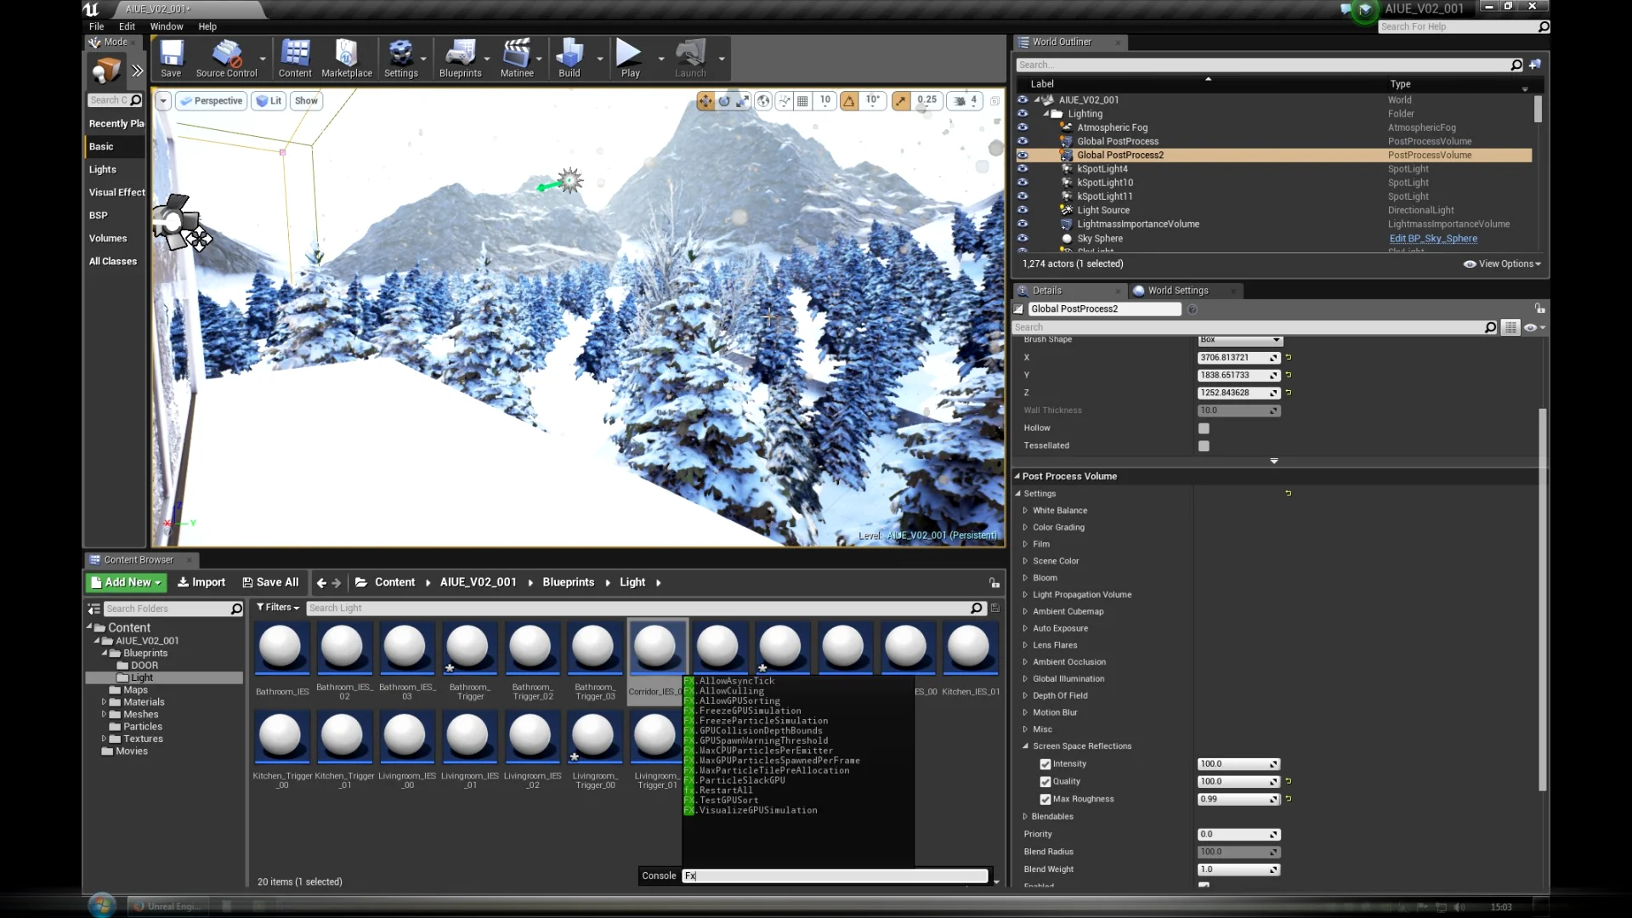Enable the Hollow checkbox
The height and width of the screenshot is (918, 1632).
pos(1204,428)
